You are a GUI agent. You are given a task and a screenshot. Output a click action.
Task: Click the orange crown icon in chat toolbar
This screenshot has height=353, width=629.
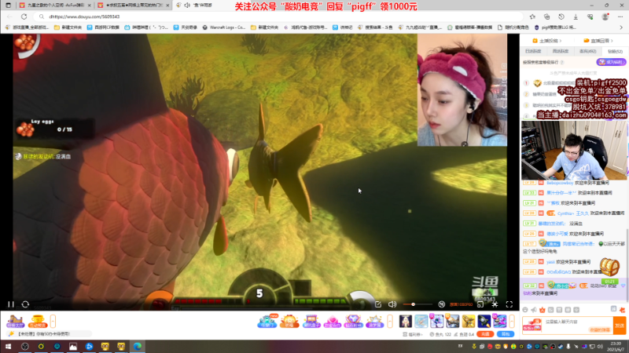click(543, 310)
